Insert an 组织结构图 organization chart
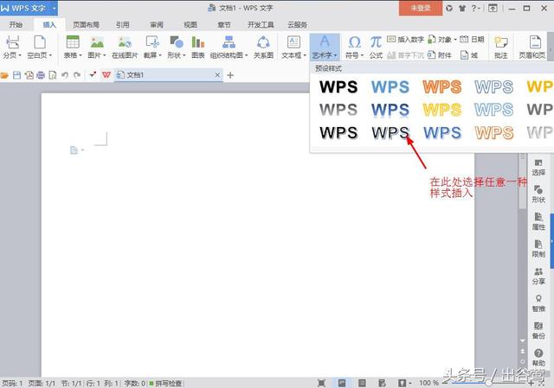Screen dimensions: 554x388 (x=229, y=47)
